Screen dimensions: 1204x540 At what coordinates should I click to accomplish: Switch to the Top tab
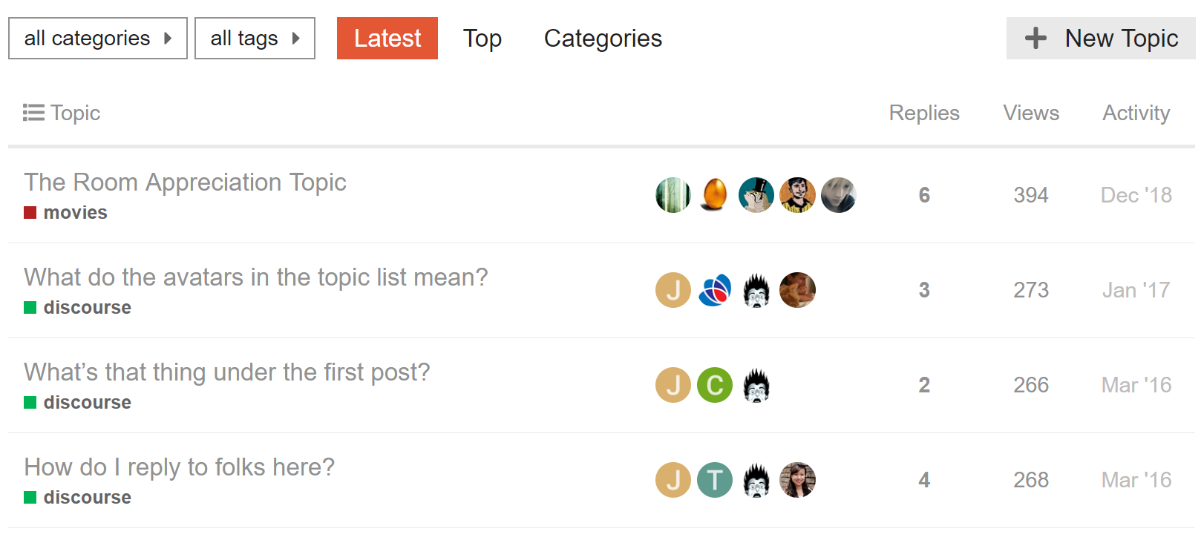[482, 38]
